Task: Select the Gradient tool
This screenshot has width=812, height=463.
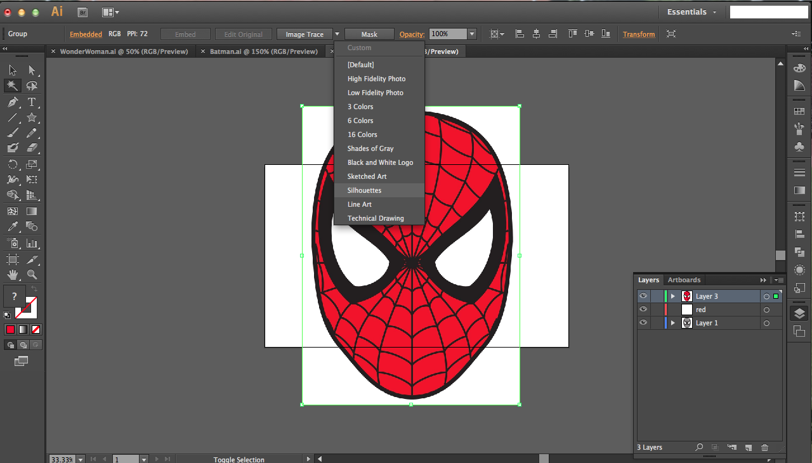Action: click(x=32, y=211)
